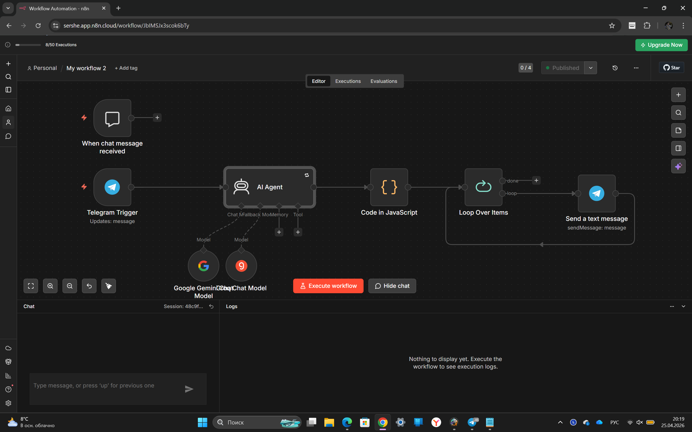Open the help menu in sidebar
Screen dimensions: 692x432
pos(8,389)
